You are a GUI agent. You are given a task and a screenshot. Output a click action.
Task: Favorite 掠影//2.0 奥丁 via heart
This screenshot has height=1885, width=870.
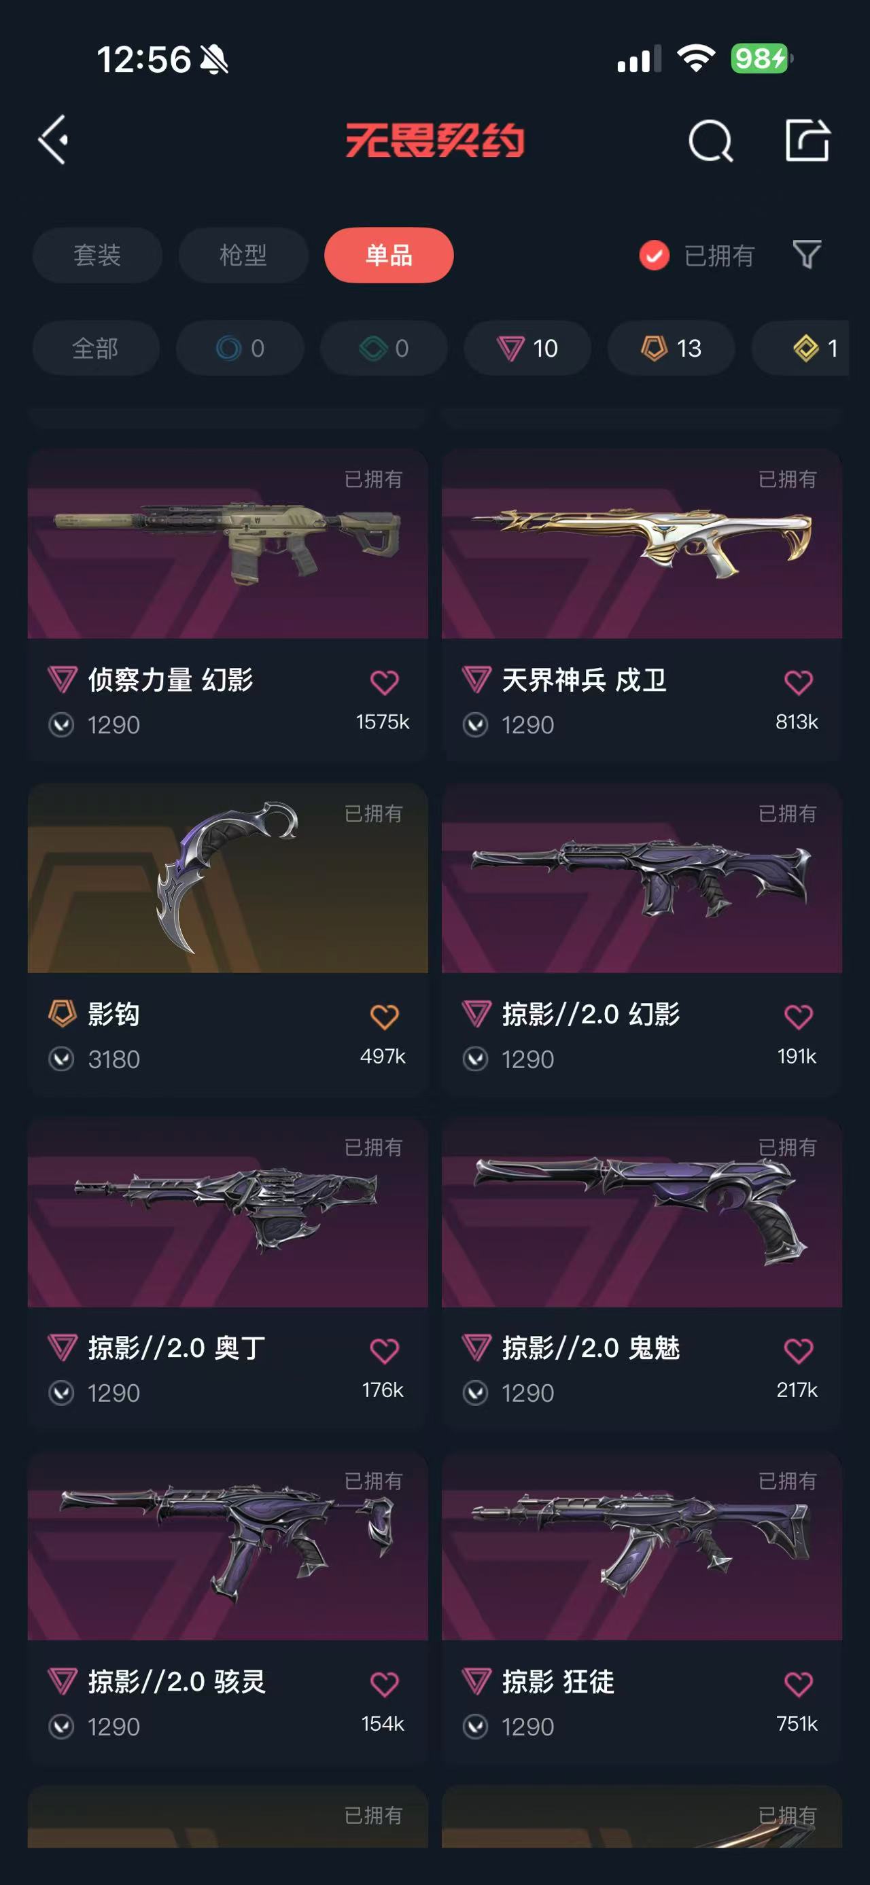(384, 1350)
